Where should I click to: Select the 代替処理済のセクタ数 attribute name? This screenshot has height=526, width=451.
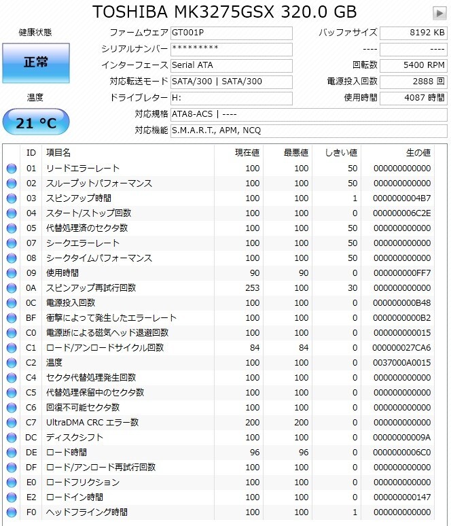87,228
